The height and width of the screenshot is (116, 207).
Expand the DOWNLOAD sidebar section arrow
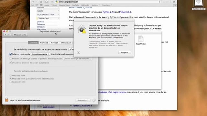pos(58,18)
